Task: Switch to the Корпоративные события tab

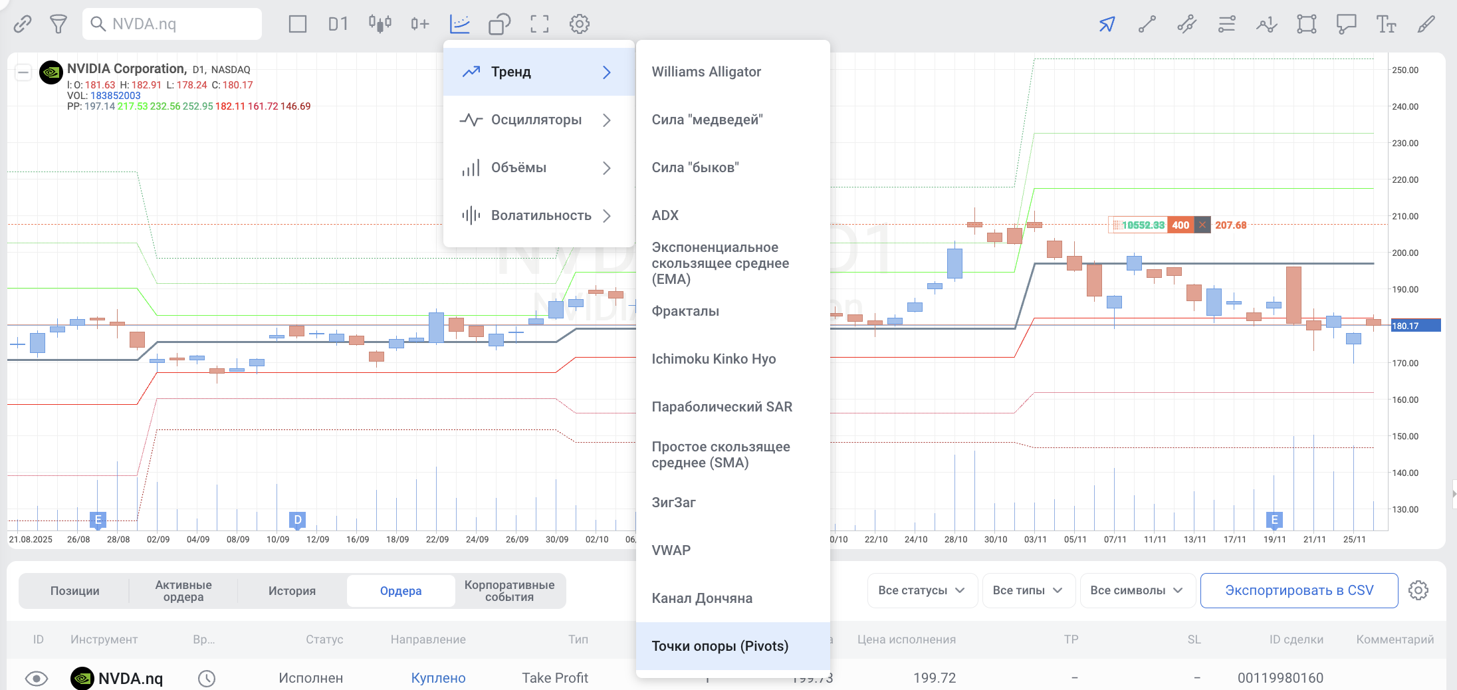Action: 509,591
